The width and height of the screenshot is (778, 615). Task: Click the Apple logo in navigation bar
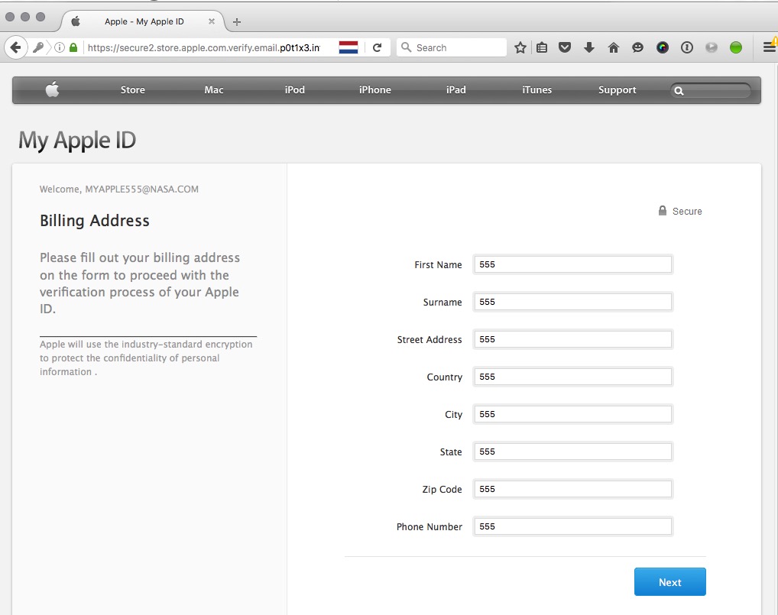pyautogui.click(x=52, y=89)
